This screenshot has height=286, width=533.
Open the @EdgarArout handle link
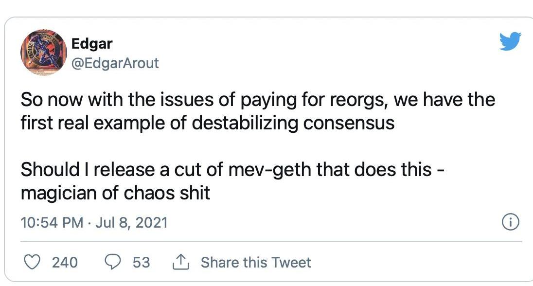tap(115, 63)
